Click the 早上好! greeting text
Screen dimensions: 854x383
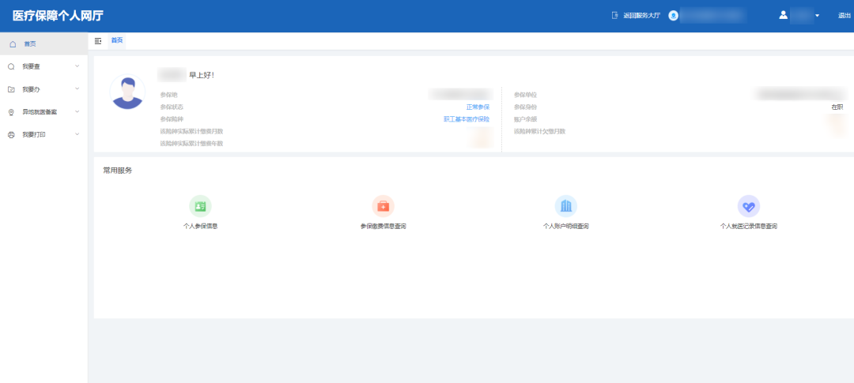(202, 75)
